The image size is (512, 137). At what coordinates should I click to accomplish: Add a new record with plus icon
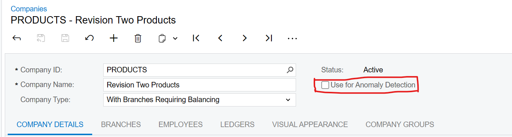point(114,38)
